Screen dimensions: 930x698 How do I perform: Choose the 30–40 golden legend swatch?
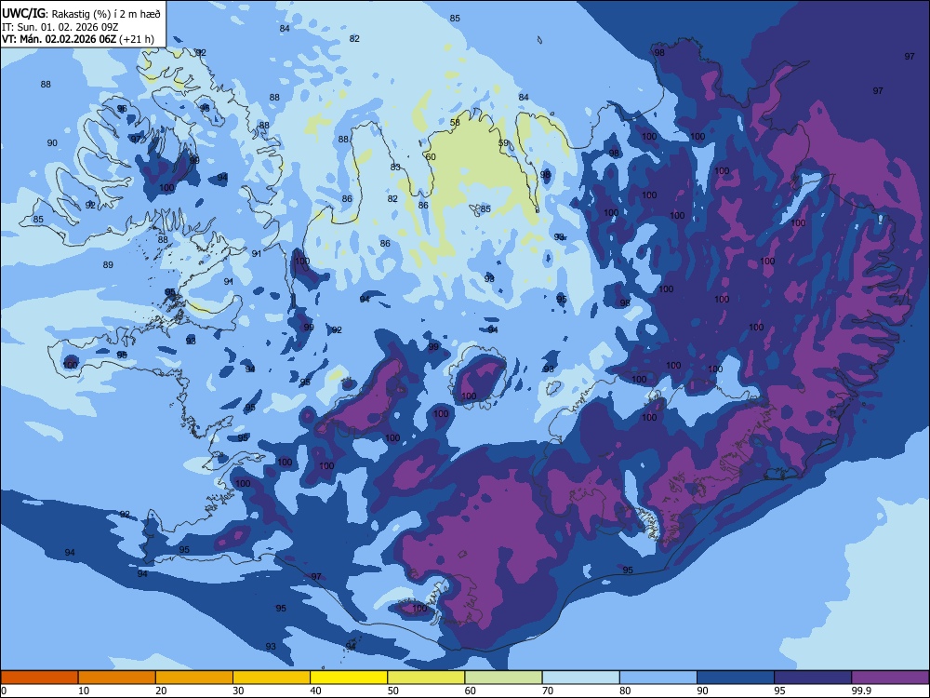(x=272, y=678)
